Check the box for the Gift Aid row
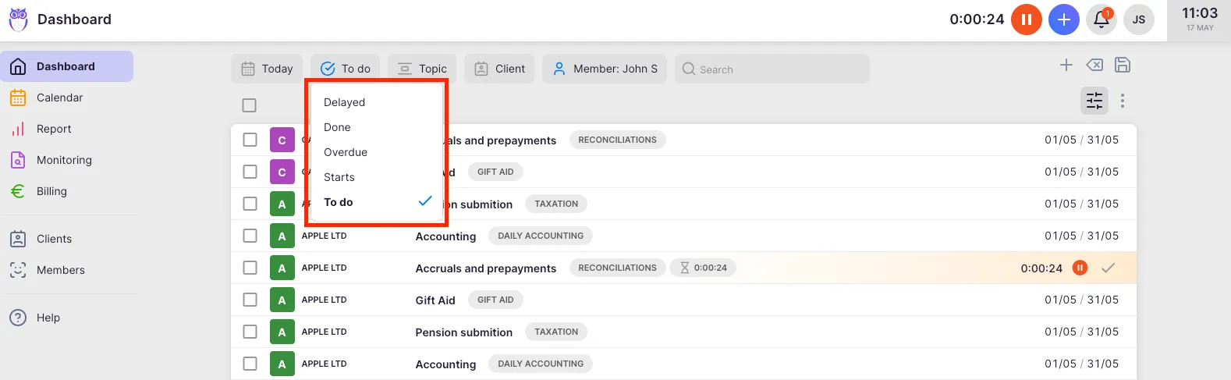This screenshot has height=380, width=1231. coord(250,300)
